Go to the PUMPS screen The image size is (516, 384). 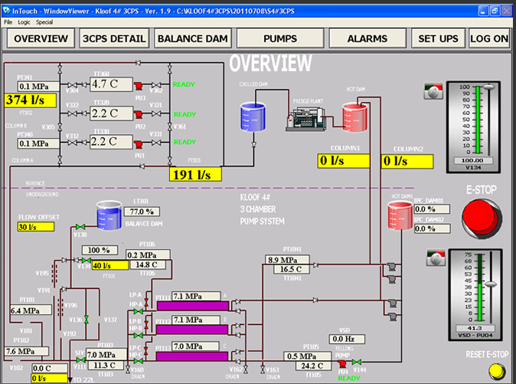pos(280,38)
